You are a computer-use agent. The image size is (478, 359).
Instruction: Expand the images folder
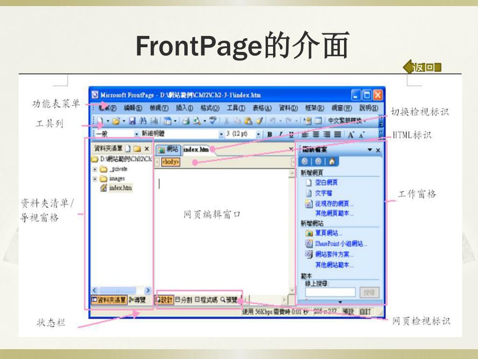[95, 179]
